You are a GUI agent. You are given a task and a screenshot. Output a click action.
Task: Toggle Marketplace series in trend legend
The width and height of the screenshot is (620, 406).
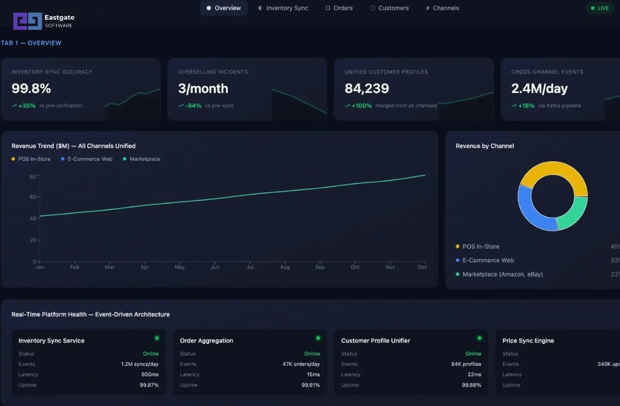pyautogui.click(x=142, y=159)
